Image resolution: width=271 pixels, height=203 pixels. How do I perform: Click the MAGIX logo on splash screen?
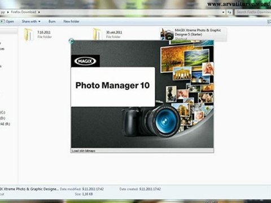click(85, 61)
